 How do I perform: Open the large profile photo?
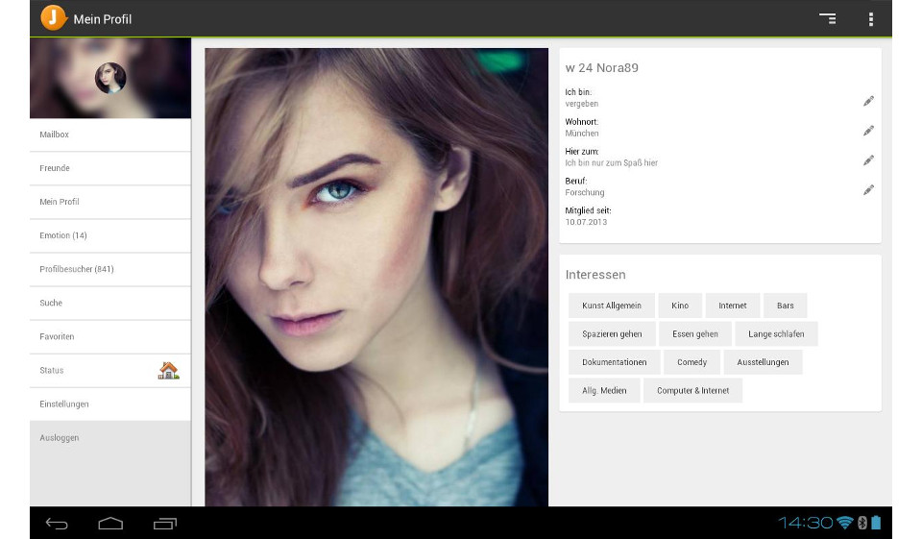376,277
